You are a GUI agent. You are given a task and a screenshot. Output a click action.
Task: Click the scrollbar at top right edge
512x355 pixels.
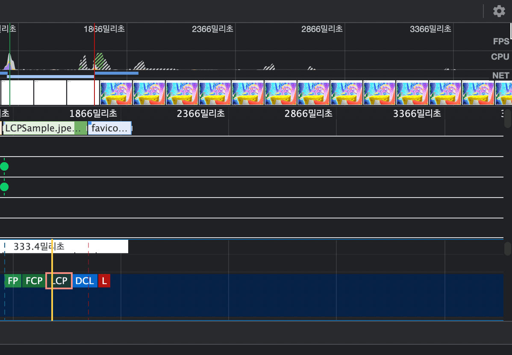tap(510, 30)
